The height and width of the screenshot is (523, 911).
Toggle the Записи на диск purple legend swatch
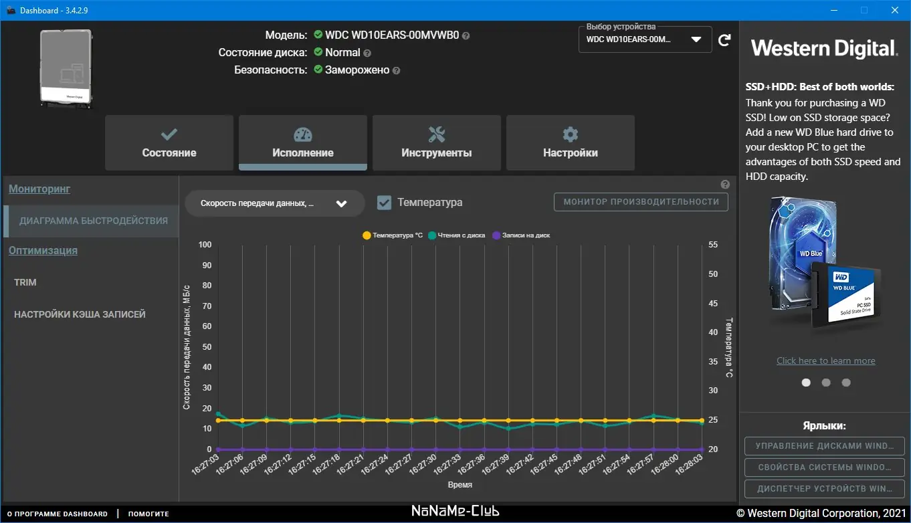point(496,235)
